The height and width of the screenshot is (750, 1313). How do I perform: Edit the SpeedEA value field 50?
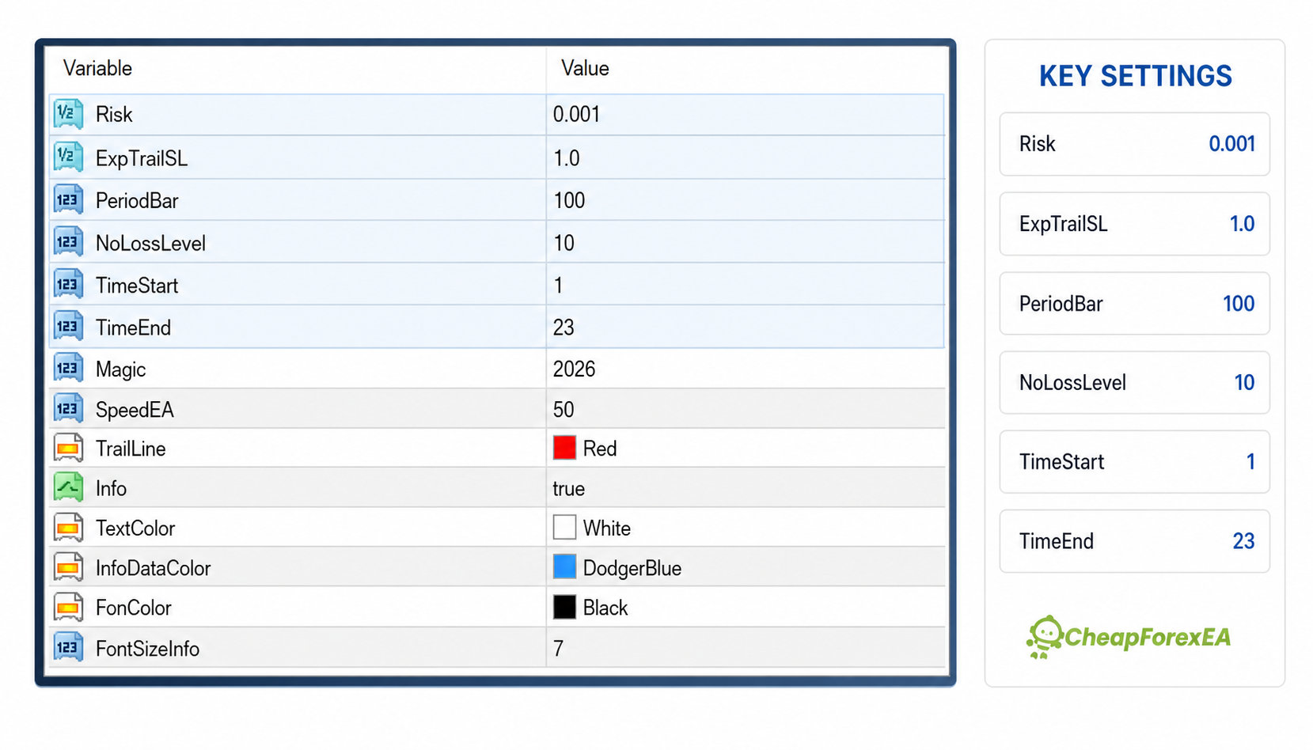[x=746, y=409]
